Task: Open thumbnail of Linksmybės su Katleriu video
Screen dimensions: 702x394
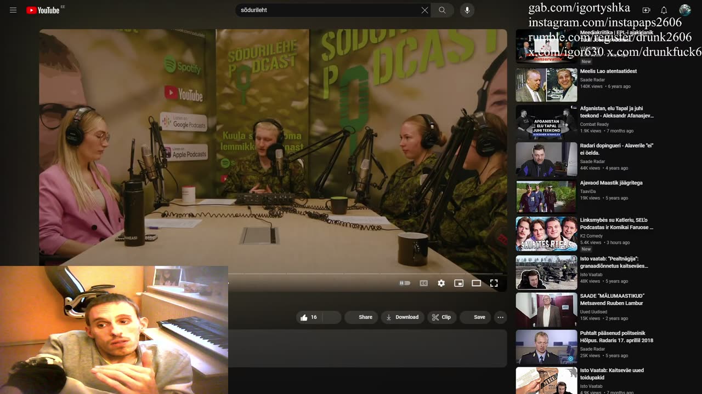Action: [x=546, y=234]
